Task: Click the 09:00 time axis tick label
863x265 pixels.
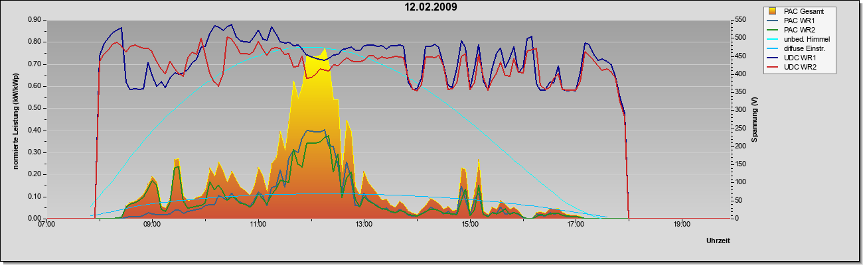Action: click(x=152, y=225)
